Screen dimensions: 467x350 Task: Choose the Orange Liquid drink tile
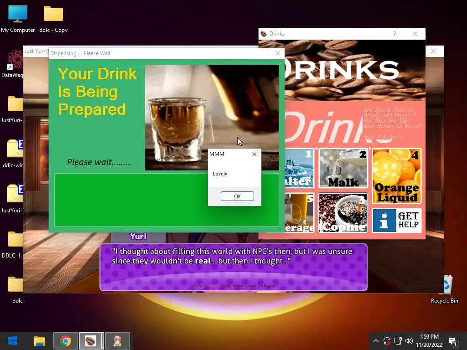tap(397, 176)
